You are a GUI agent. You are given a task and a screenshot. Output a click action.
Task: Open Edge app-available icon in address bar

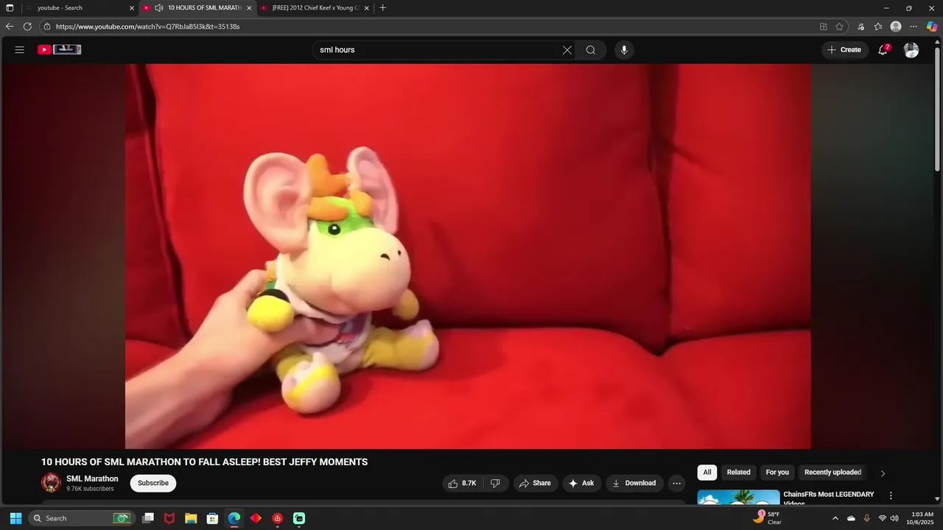pyautogui.click(x=824, y=26)
